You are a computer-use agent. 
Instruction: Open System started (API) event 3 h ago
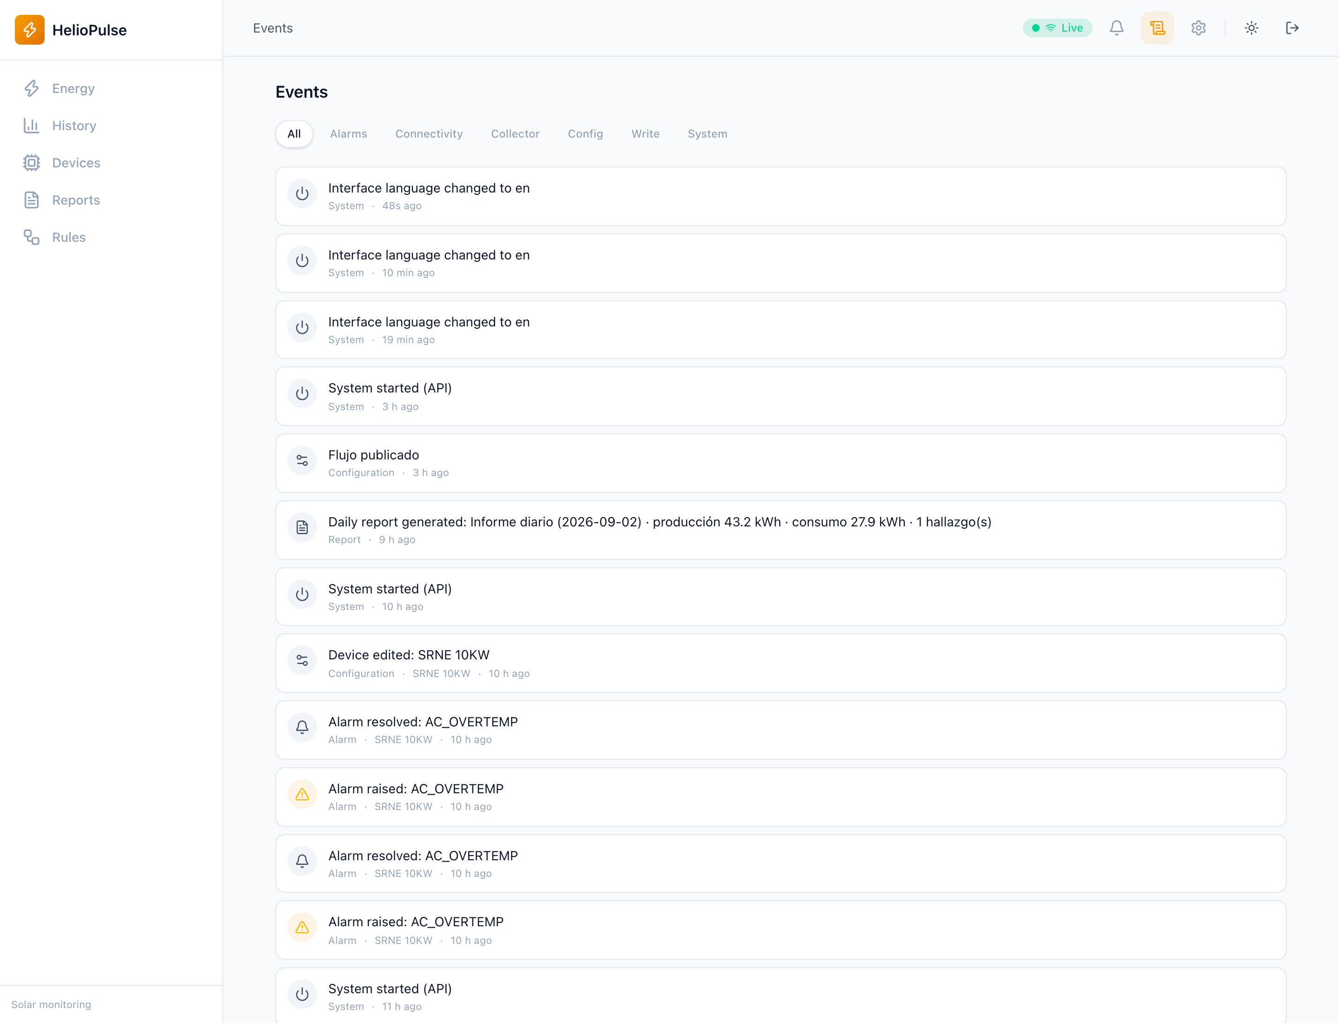[x=781, y=396]
